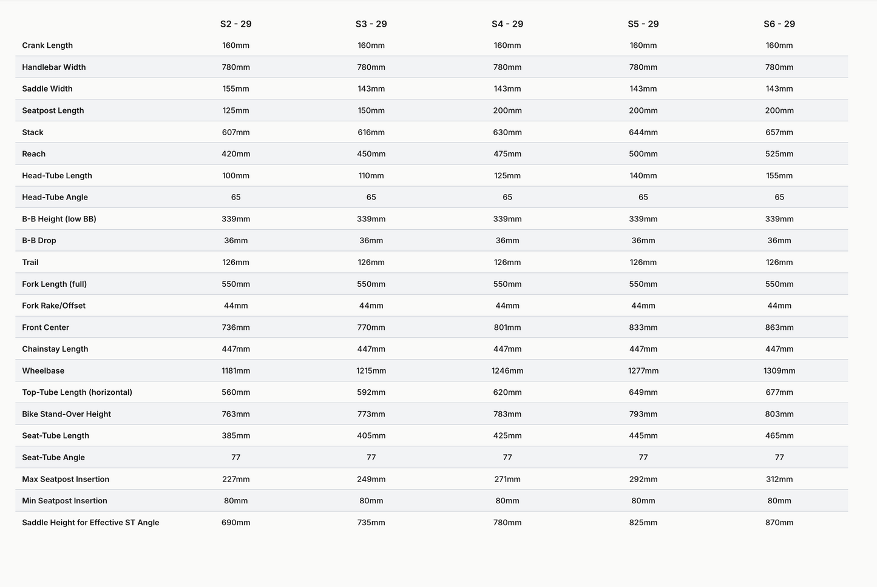Select the S6 - 29 column header
The image size is (877, 587).
779,24
